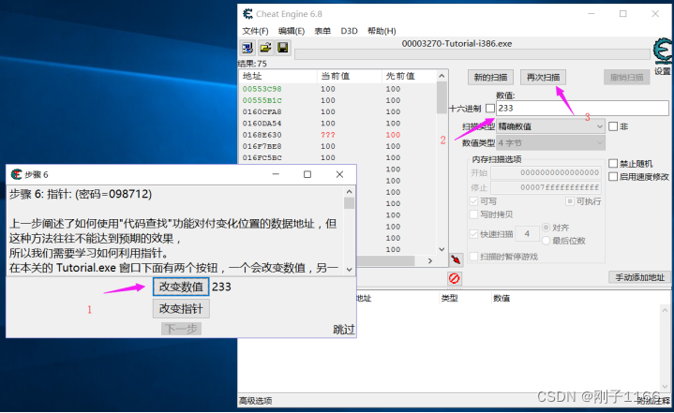Image resolution: width=674 pixels, height=413 pixels.
Task: Click the 下一步 button in tutorial
Action: 182,329
